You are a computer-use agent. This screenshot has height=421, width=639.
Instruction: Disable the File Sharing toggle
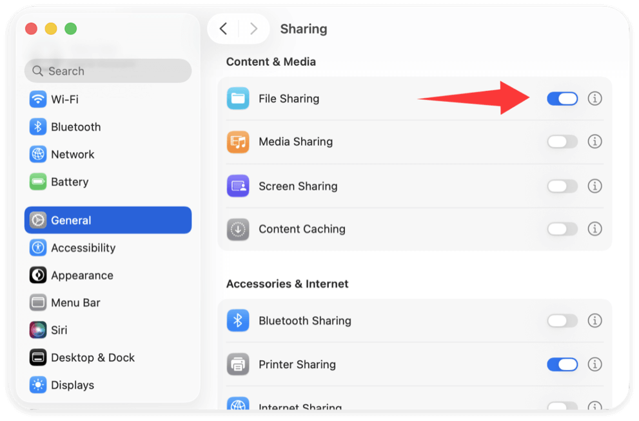pos(562,99)
